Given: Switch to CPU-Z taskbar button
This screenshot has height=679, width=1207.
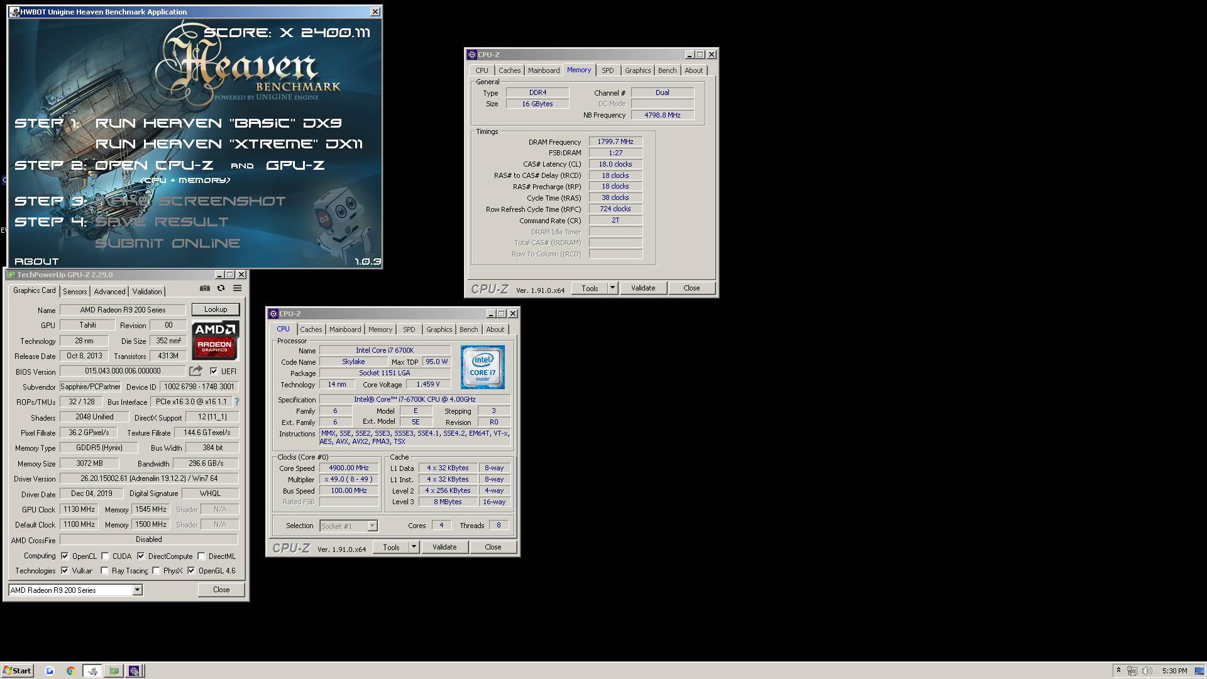Looking at the screenshot, I should click(x=135, y=671).
